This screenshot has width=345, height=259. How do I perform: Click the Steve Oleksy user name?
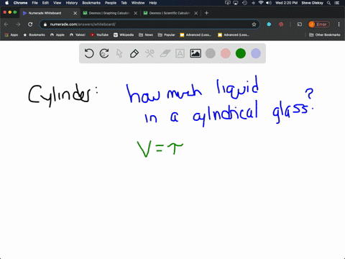312,3
